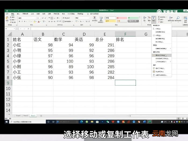The width and height of the screenshot is (188, 141).
Task: Open the Font group dialog launcher
Action: [x=46, y=25]
